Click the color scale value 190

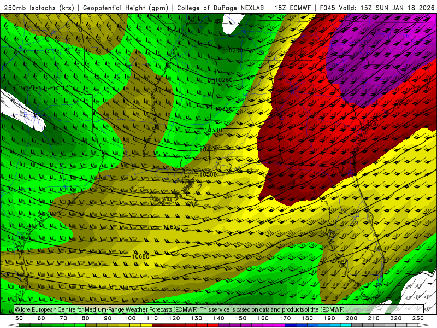[x=329, y=318]
